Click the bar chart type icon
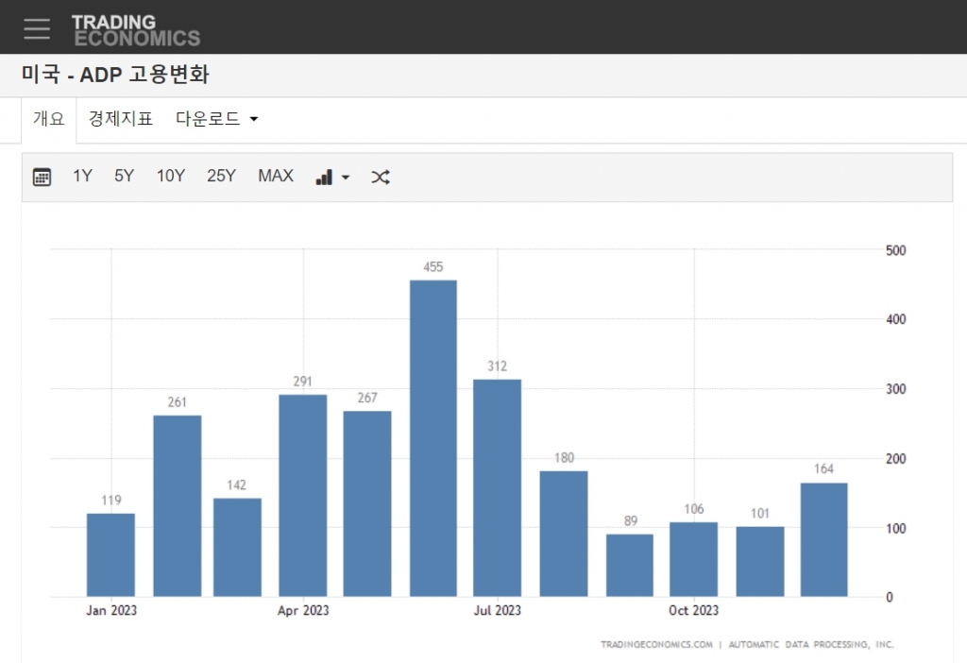The width and height of the screenshot is (967, 663). pos(324,177)
